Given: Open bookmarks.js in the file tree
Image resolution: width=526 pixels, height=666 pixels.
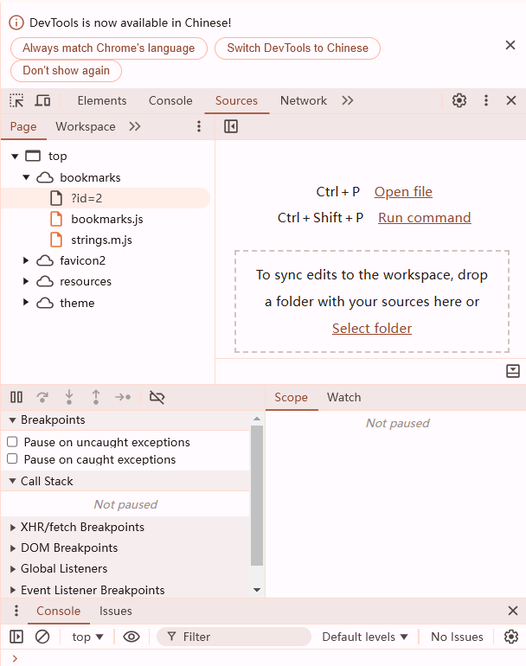Looking at the screenshot, I should tap(107, 219).
